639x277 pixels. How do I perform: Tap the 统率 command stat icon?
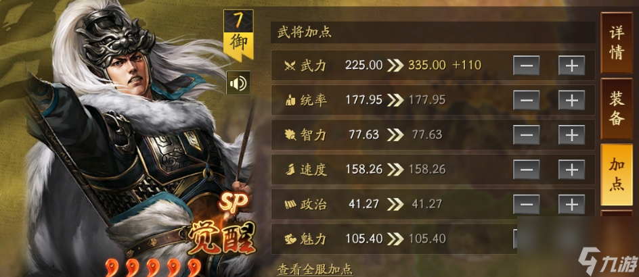point(290,100)
